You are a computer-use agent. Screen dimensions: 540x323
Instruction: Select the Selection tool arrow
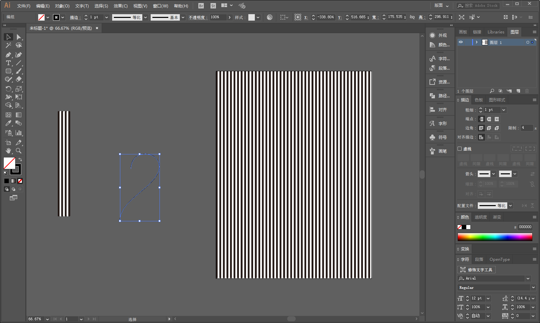[x=8, y=37]
